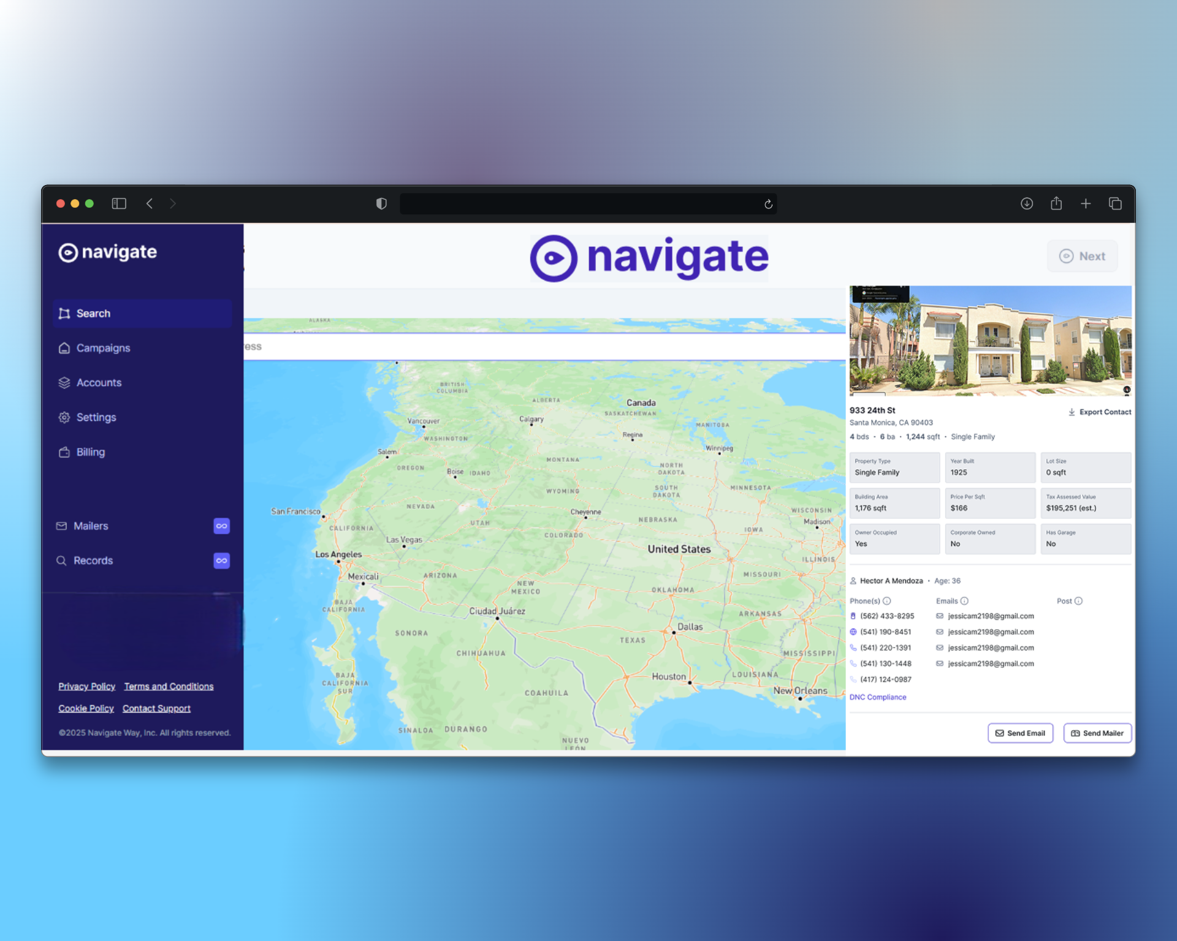The image size is (1177, 941).
Task: Click phone number (562) 433-8295
Action: coord(887,616)
